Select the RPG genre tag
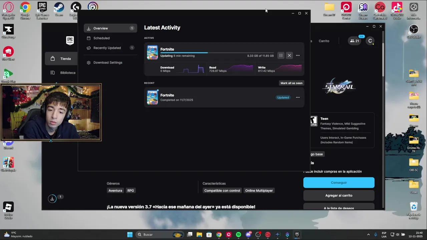The width and height of the screenshot is (427, 240). point(130,191)
